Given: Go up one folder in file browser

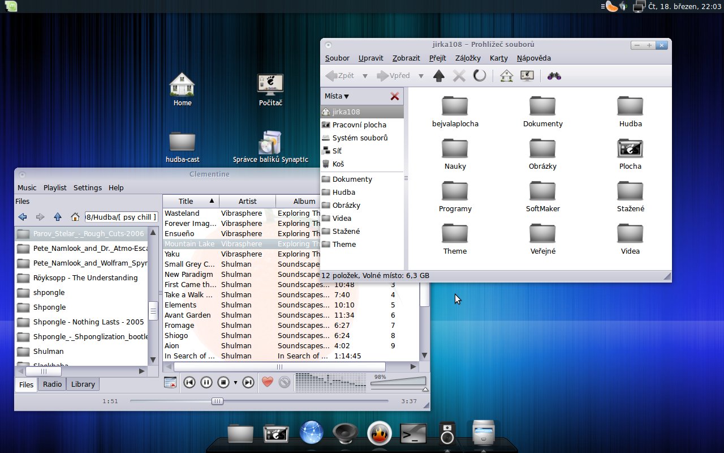Looking at the screenshot, I should pyautogui.click(x=439, y=75).
